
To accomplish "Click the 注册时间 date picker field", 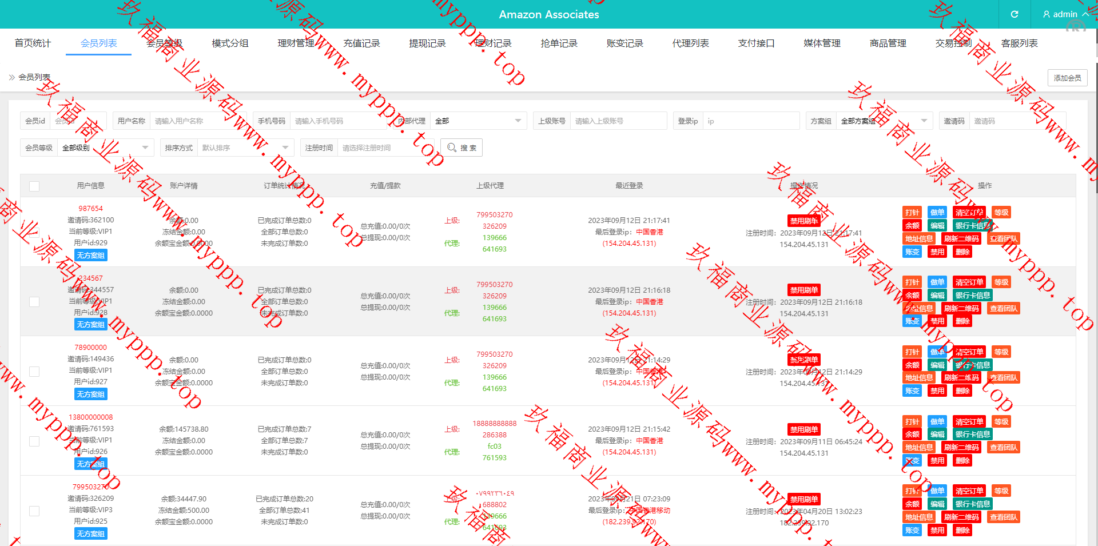I will [384, 148].
